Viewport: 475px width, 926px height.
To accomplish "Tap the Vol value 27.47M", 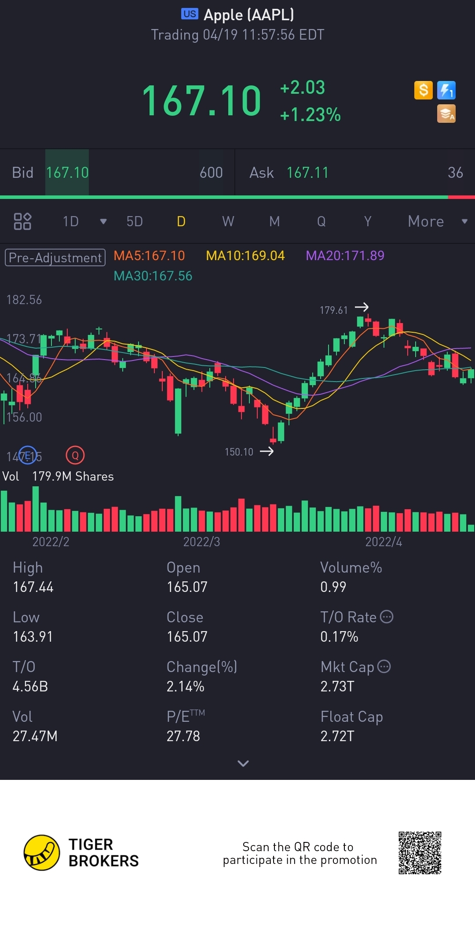I will coord(35,736).
